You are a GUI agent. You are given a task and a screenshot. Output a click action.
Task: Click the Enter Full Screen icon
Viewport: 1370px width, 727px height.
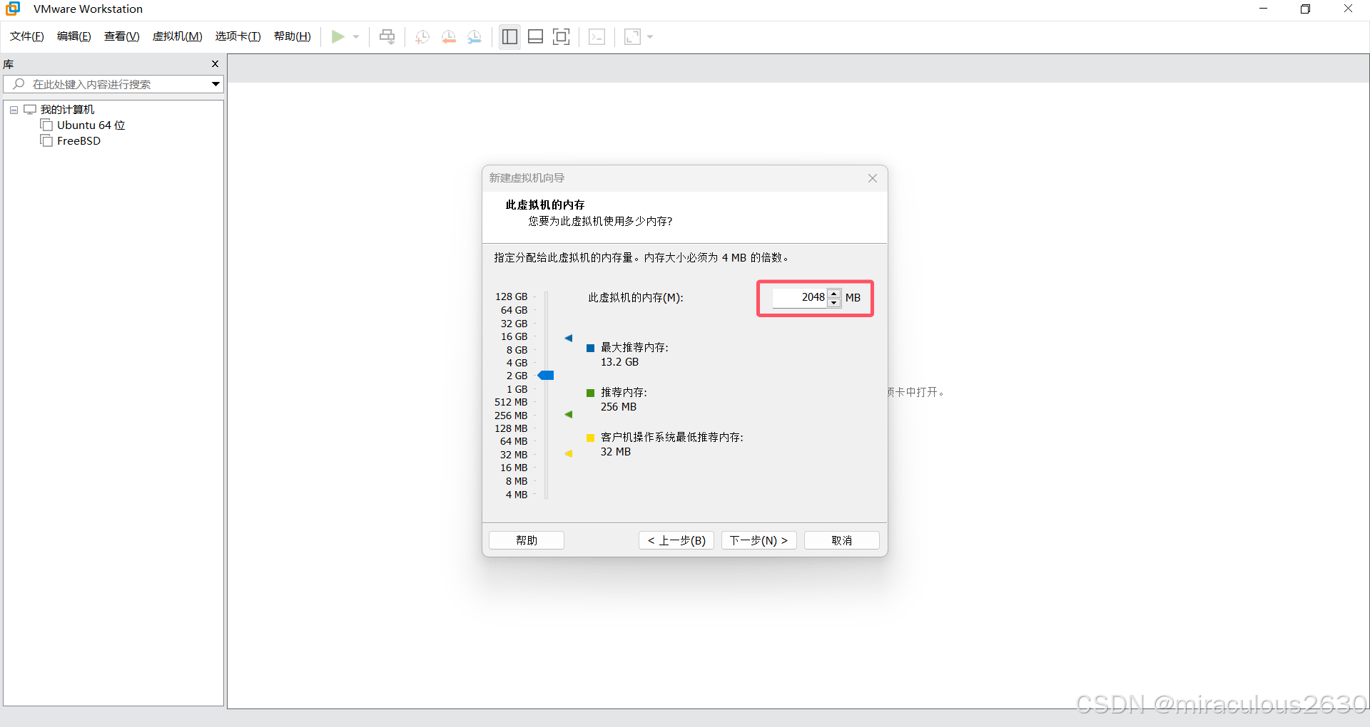click(x=562, y=36)
